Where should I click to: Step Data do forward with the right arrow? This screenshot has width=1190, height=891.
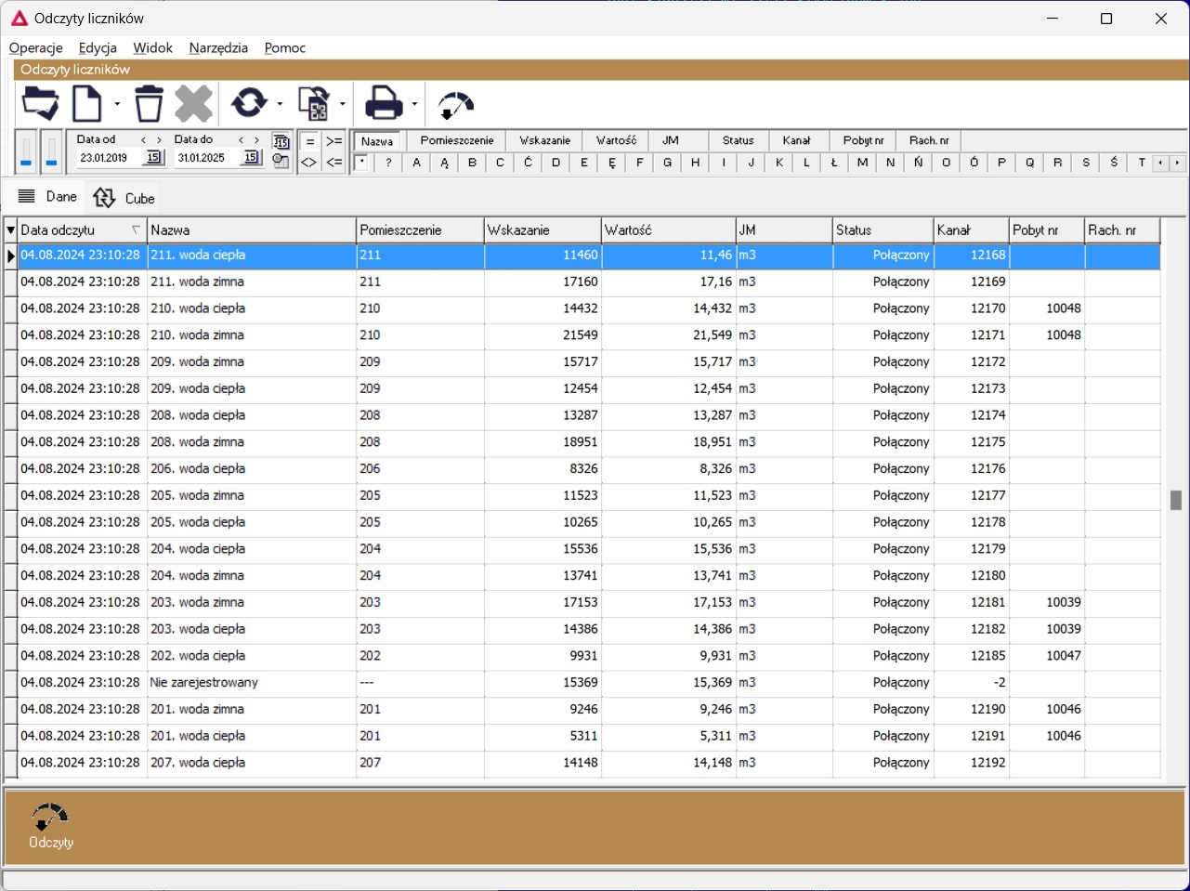[x=257, y=140]
